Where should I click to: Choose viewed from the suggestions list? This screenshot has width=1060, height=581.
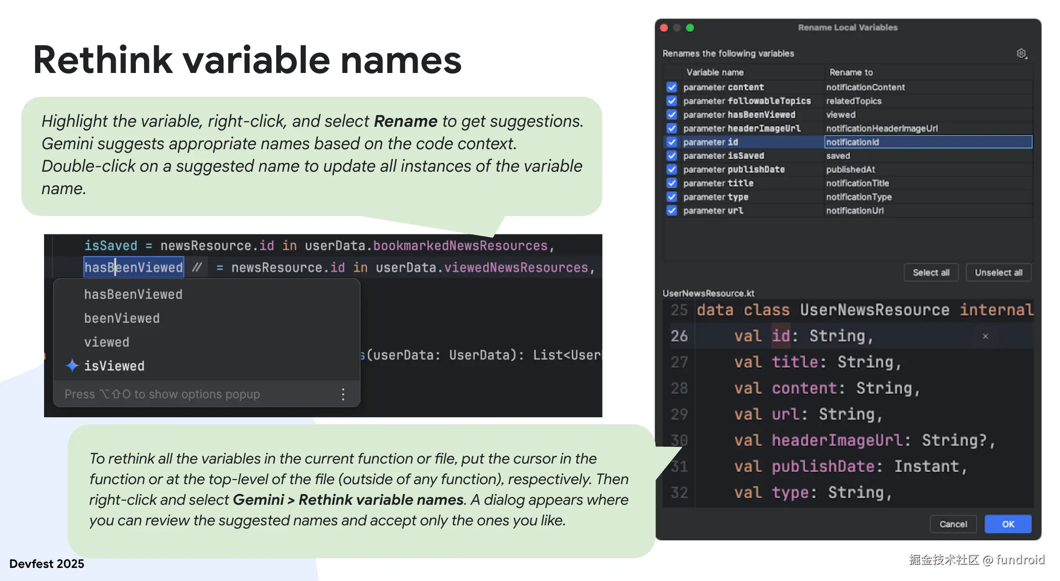coord(107,342)
